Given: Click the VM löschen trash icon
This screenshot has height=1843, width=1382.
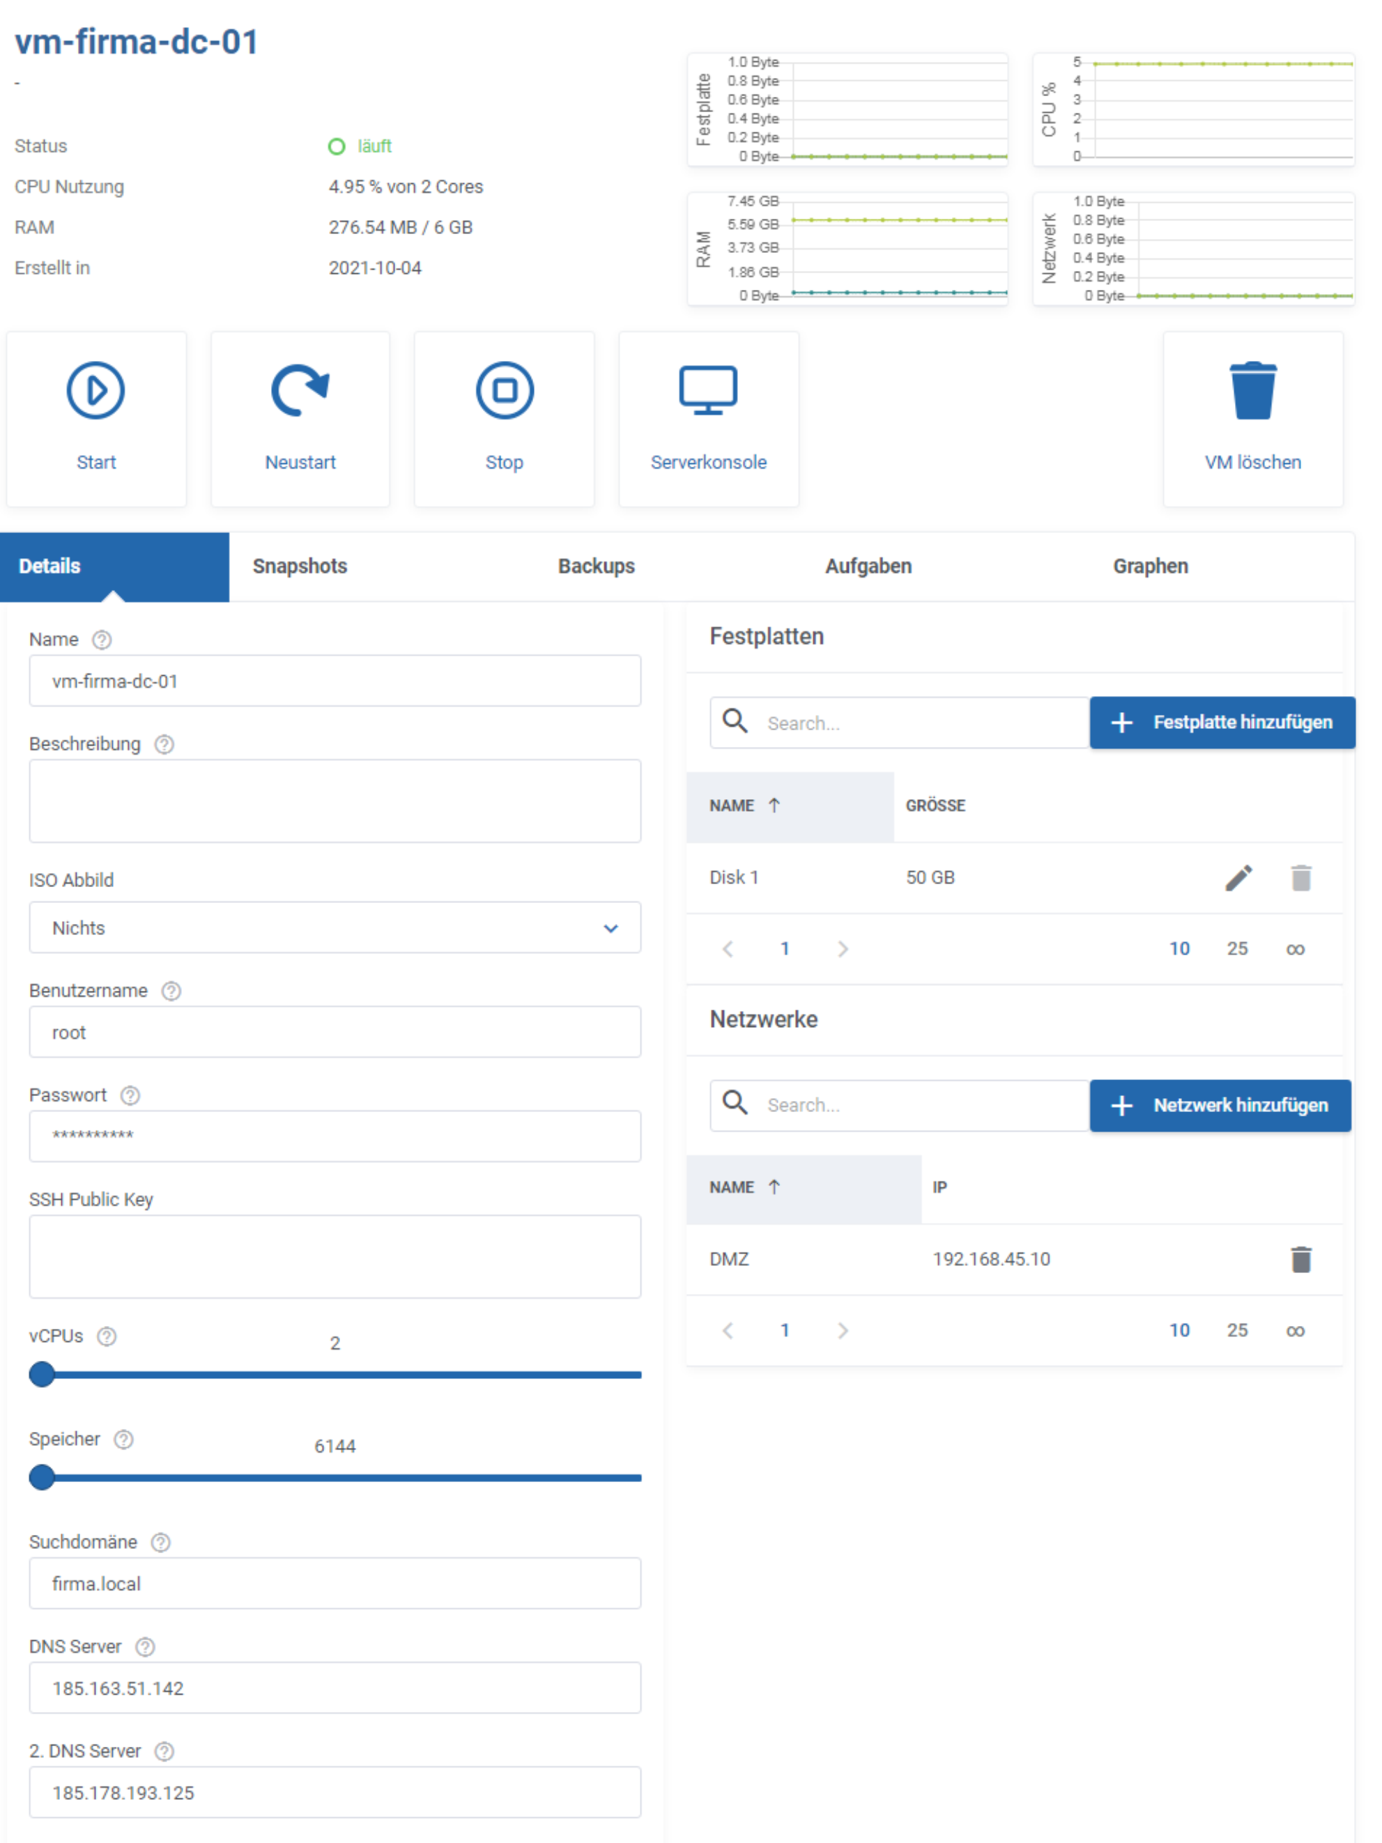Looking at the screenshot, I should (x=1252, y=390).
